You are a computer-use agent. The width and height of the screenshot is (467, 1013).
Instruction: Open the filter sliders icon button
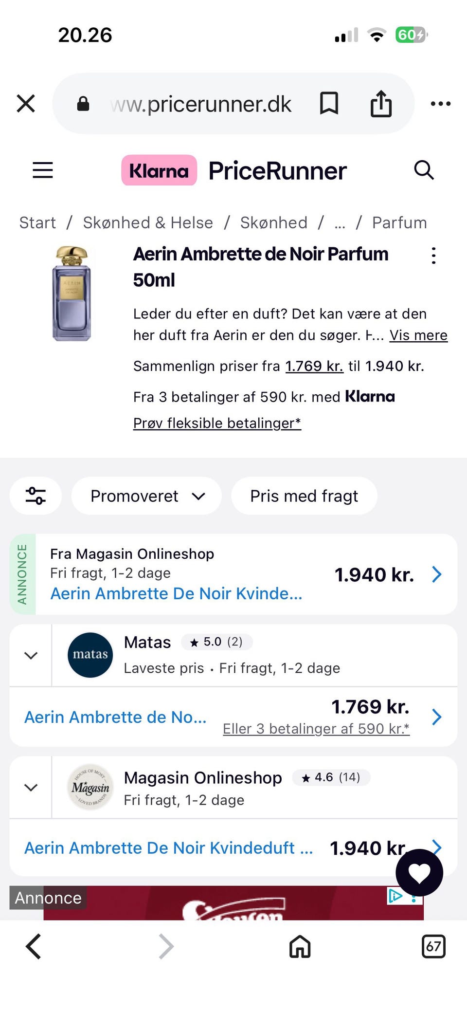tap(36, 496)
